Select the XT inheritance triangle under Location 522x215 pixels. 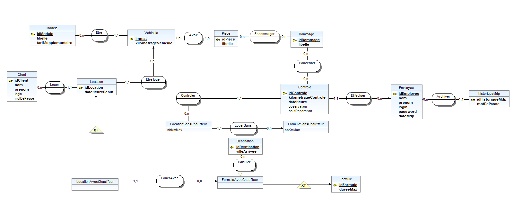(96, 130)
